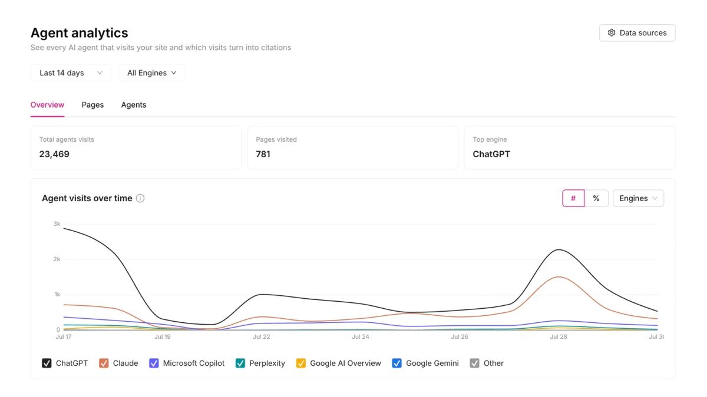The width and height of the screenshot is (707, 397).
Task: Click the Jul 28 label on the chart axis
Action: point(558,337)
